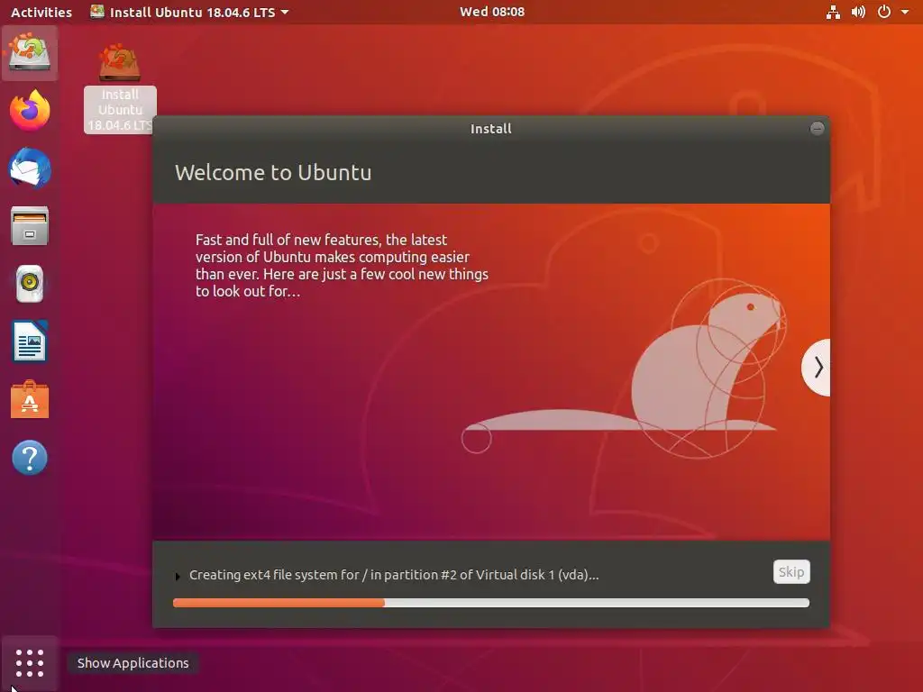Image resolution: width=923 pixels, height=692 pixels.
Task: Click the Skip button
Action: click(791, 572)
